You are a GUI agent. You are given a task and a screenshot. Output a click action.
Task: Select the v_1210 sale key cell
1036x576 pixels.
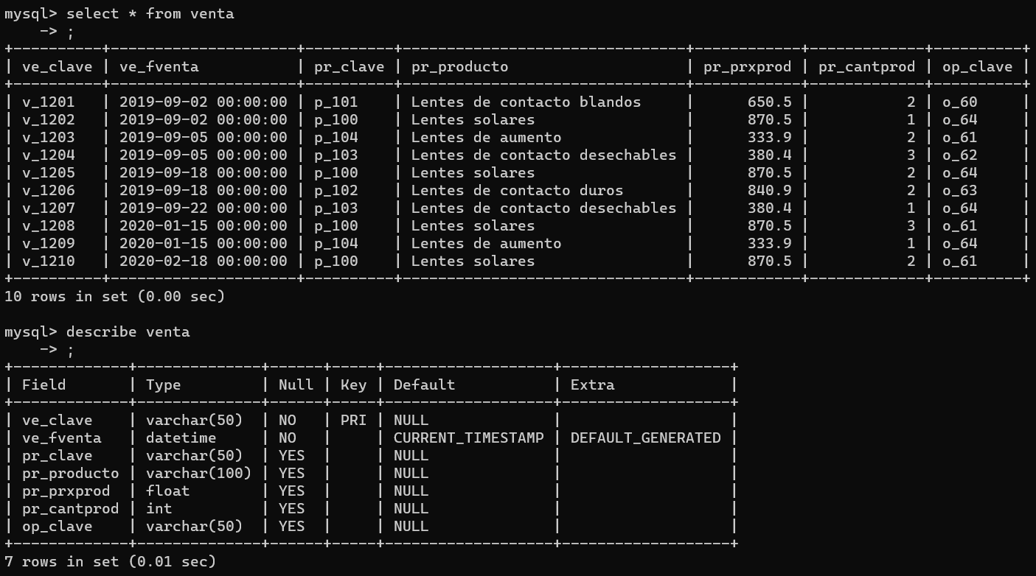(x=49, y=261)
